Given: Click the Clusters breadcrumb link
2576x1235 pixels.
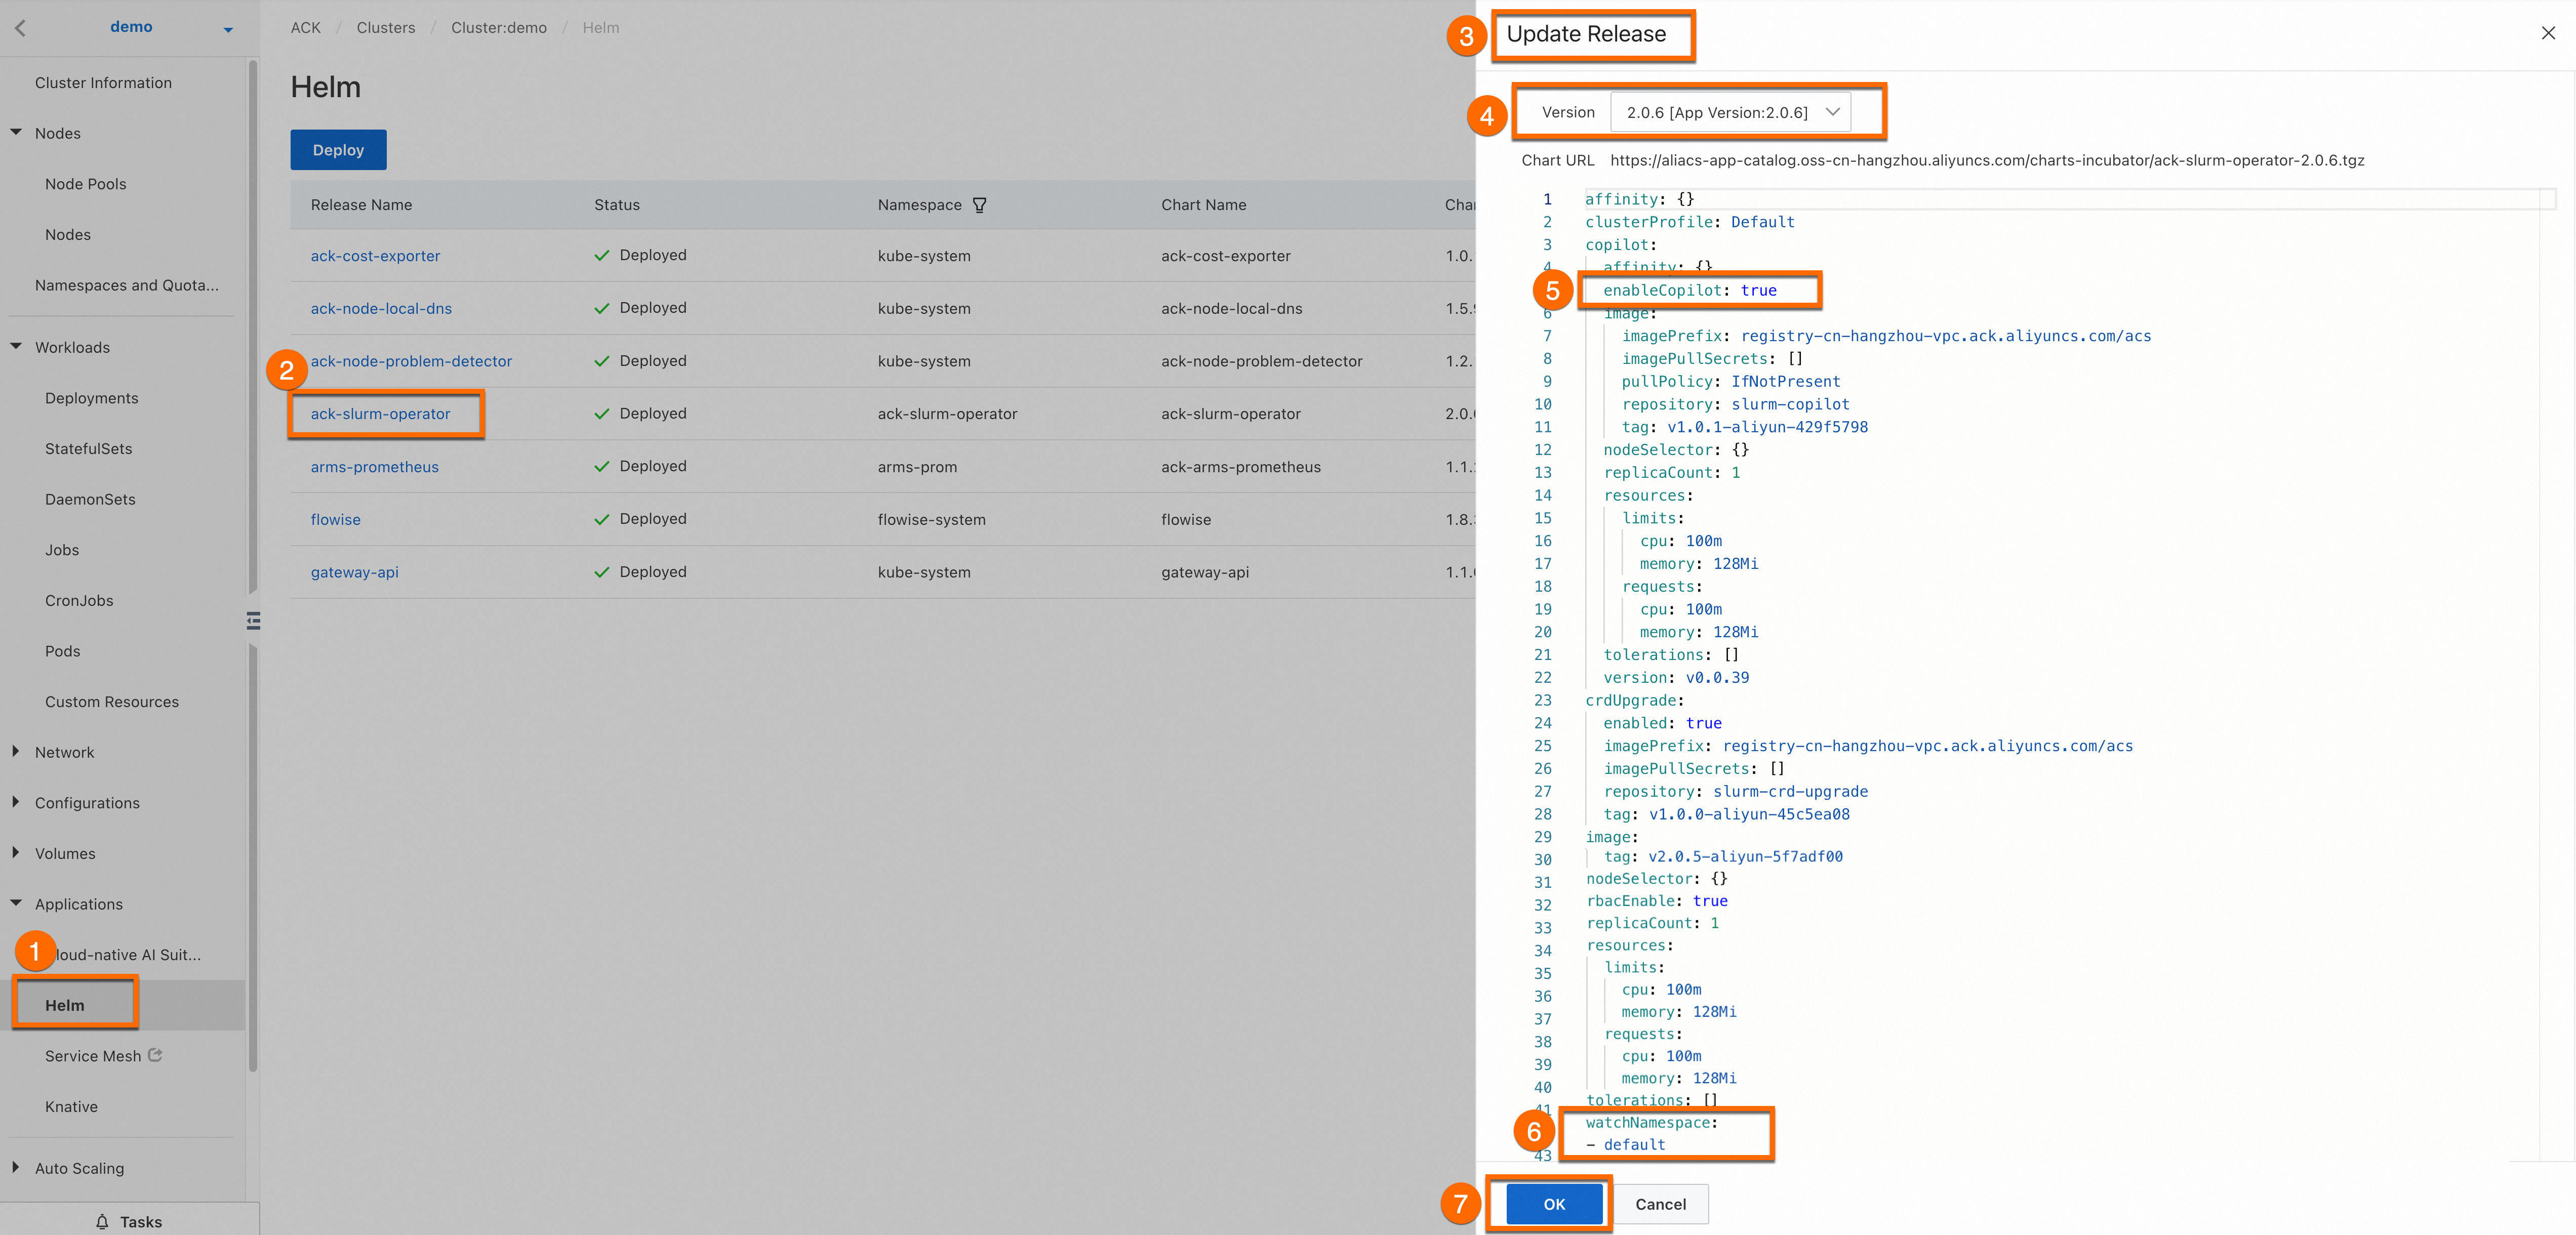Looking at the screenshot, I should click(x=385, y=28).
